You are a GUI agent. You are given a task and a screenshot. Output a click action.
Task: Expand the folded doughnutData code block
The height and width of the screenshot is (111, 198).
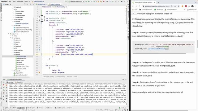click(42, 18)
